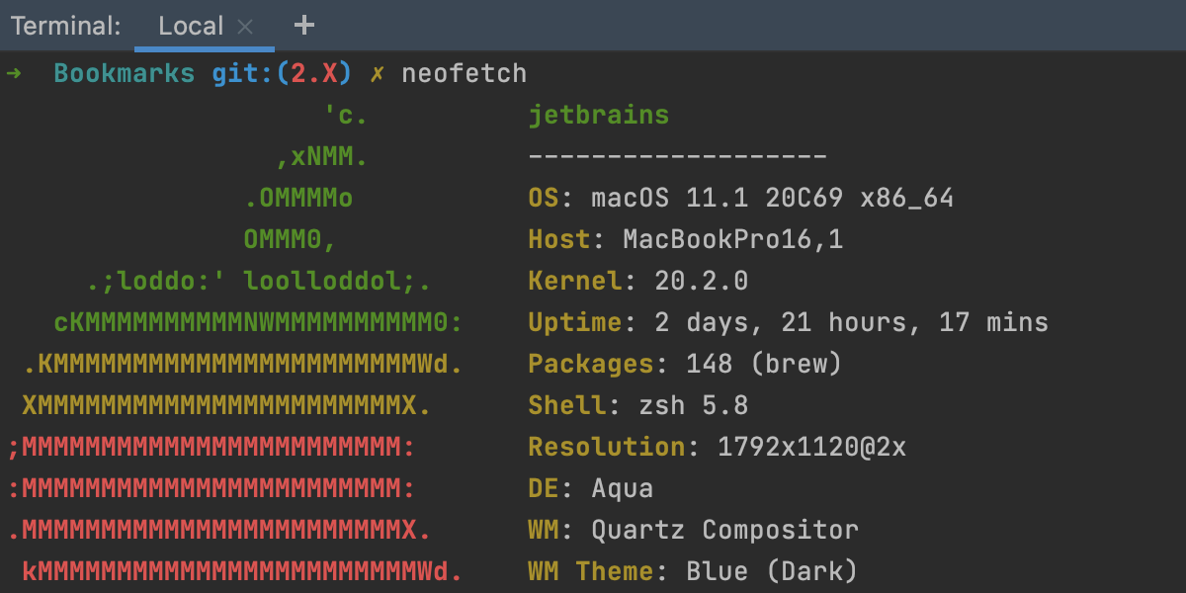Click the DE value Aqua
1186x593 pixels.
(622, 489)
